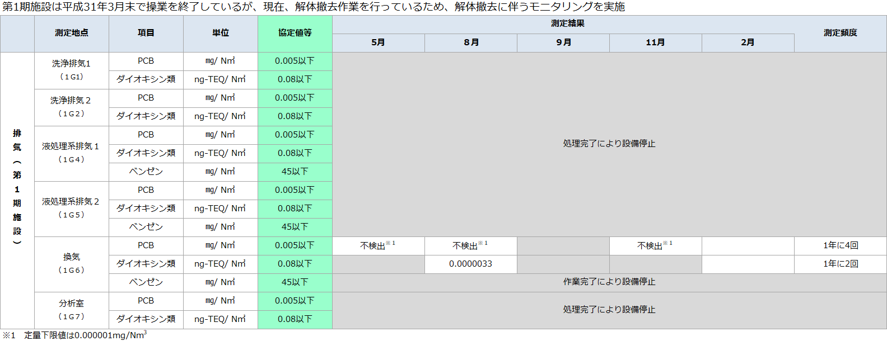Click the 8月 month column header
The height and width of the screenshot is (341, 887).
[471, 42]
